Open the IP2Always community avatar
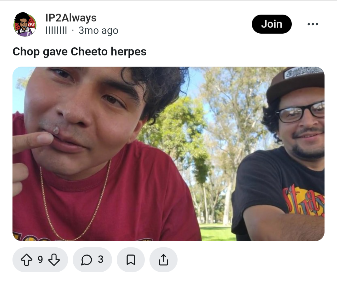Viewport: 337px width, 281px height. click(25, 24)
